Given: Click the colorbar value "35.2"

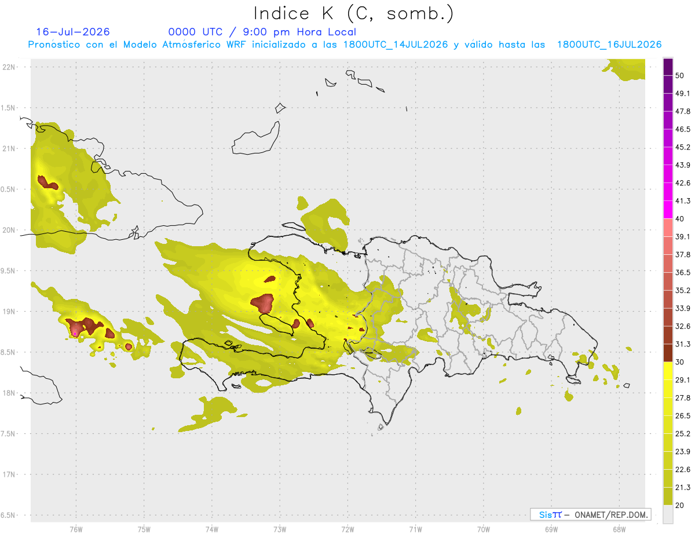Looking at the screenshot, I should tap(682, 291).
